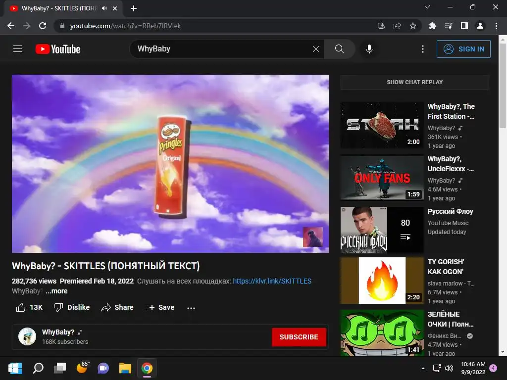Show hidden system tray icons
This screenshot has height=380, width=507.
point(423,368)
